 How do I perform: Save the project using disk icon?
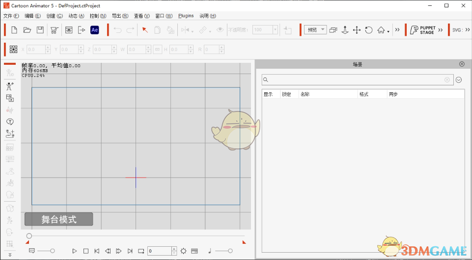click(40, 30)
